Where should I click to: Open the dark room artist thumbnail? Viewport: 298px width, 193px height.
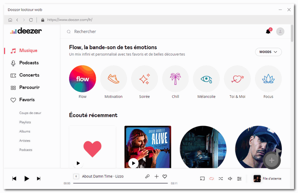pos(203,147)
